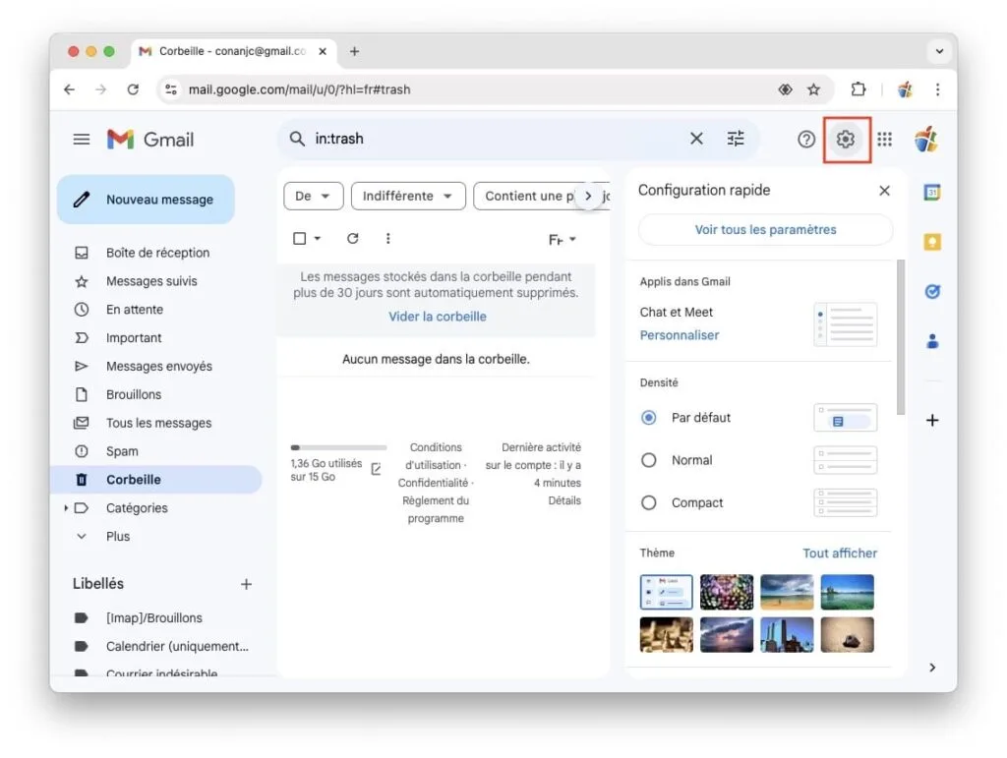Viewport: 1007px width, 758px height.
Task: Open the Détails account activity link
Action: pos(564,500)
